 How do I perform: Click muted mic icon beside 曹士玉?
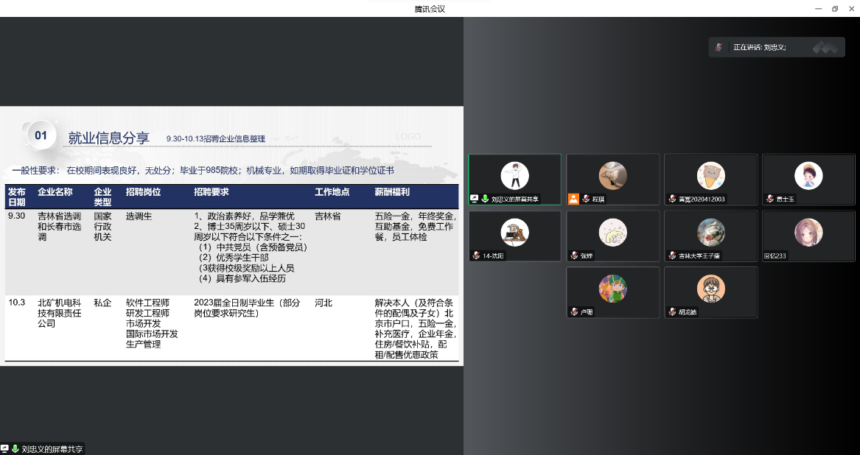[770, 199]
